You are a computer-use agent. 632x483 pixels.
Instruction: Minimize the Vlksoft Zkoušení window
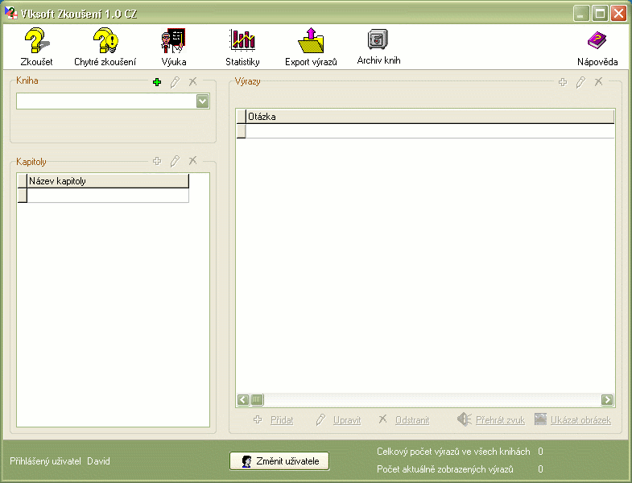tap(580, 14)
